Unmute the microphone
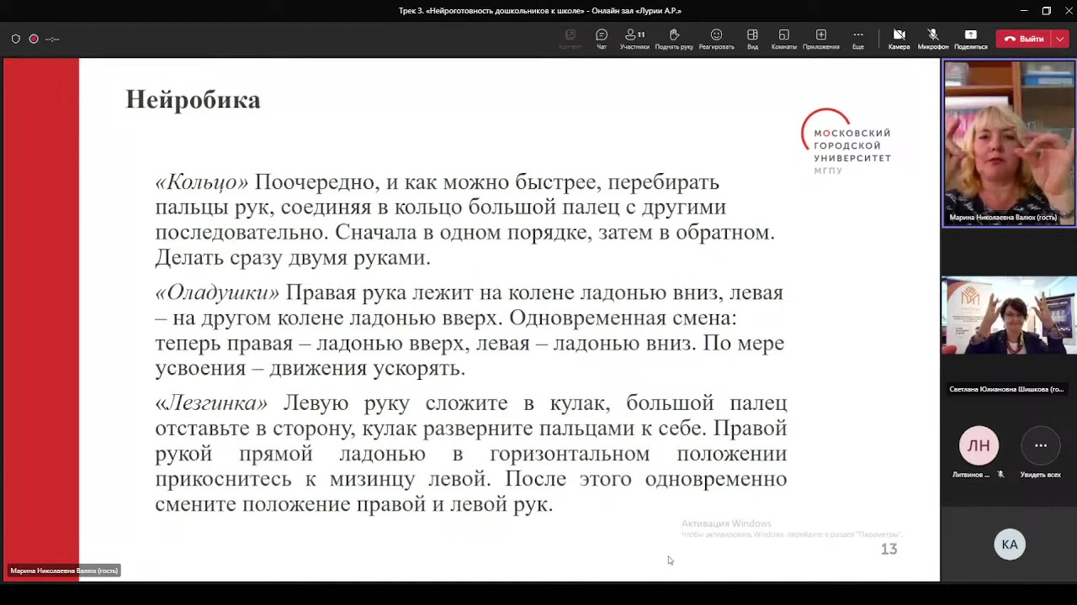This screenshot has height=605, width=1077. coord(932,38)
